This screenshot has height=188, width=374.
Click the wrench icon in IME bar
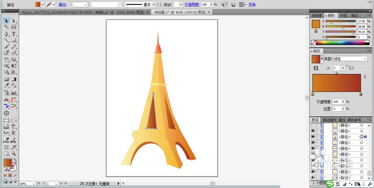coord(370,184)
